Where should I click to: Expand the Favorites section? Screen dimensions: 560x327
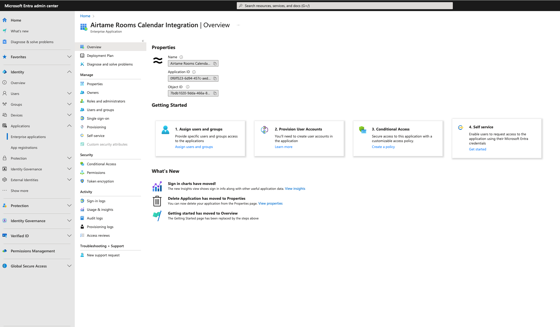click(x=69, y=57)
